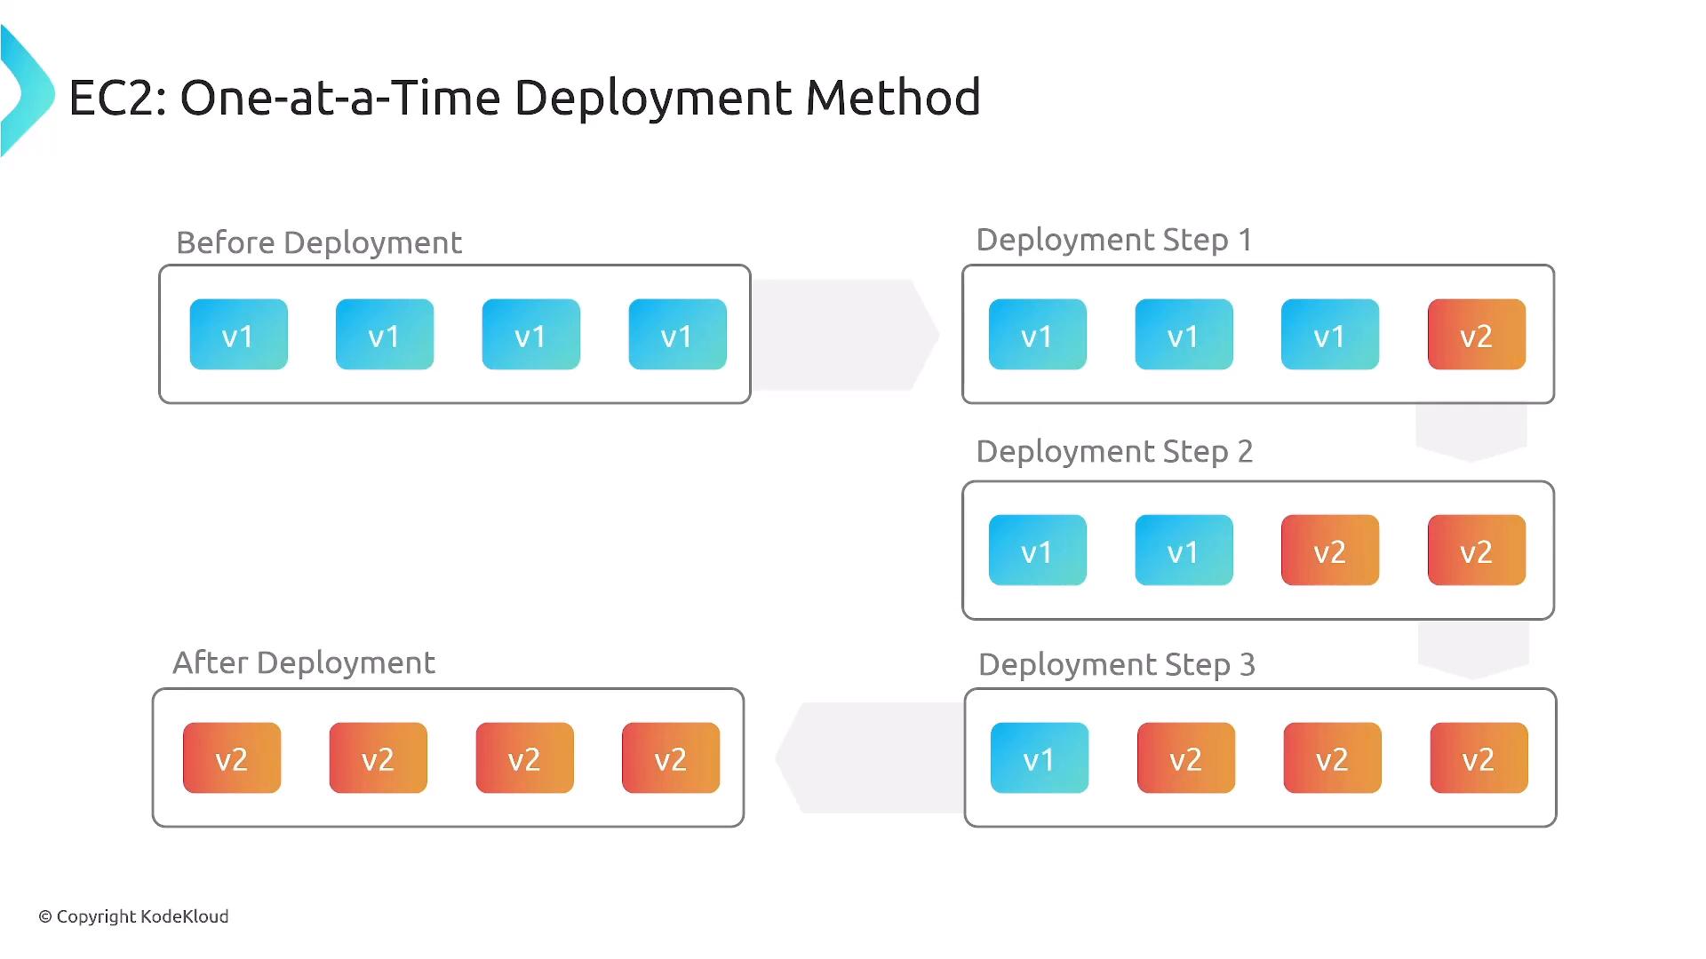Click the slide title 'EC2: One-at-a-Time Deployment Method'
This screenshot has width=1706, height=959.
pyautogui.click(x=524, y=98)
